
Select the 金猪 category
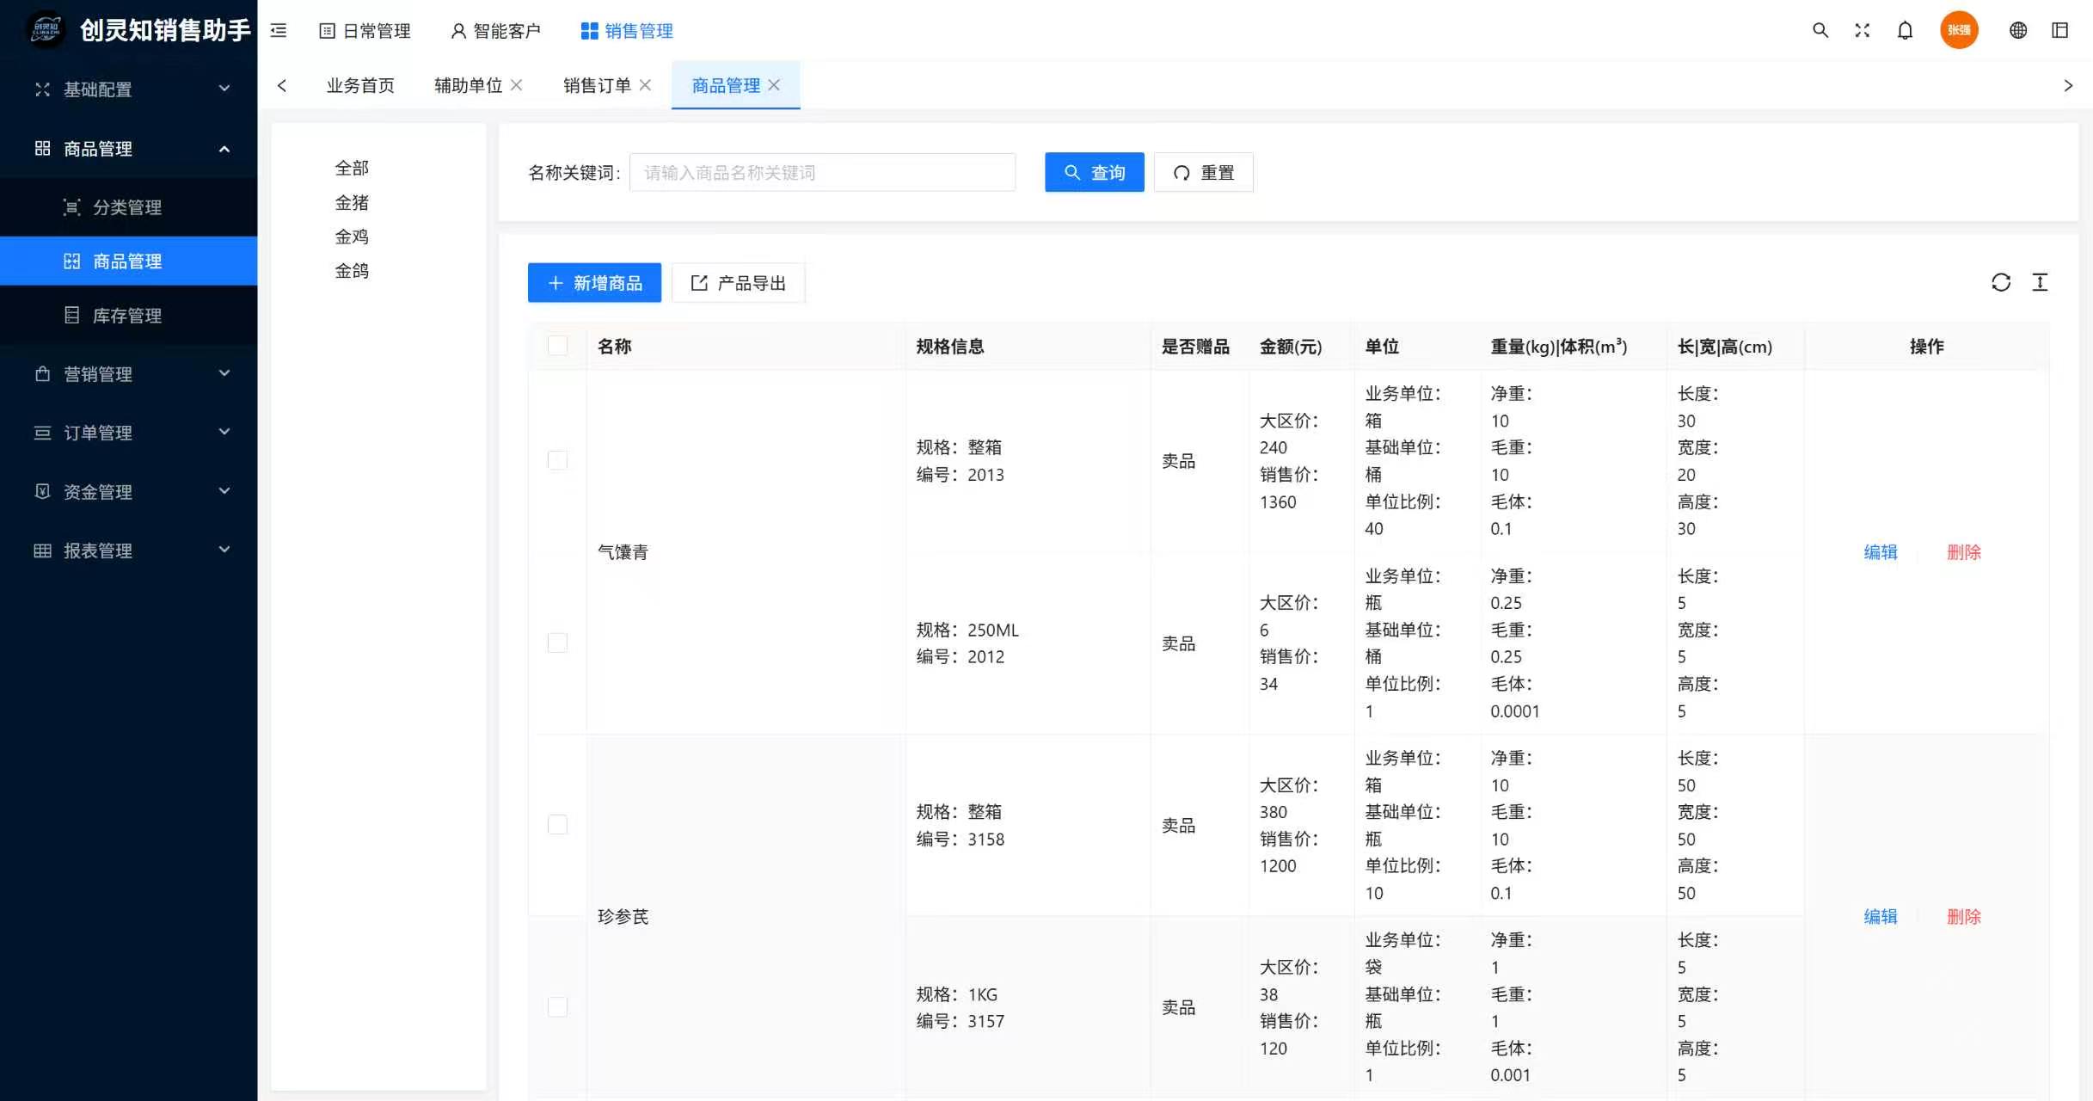(352, 202)
